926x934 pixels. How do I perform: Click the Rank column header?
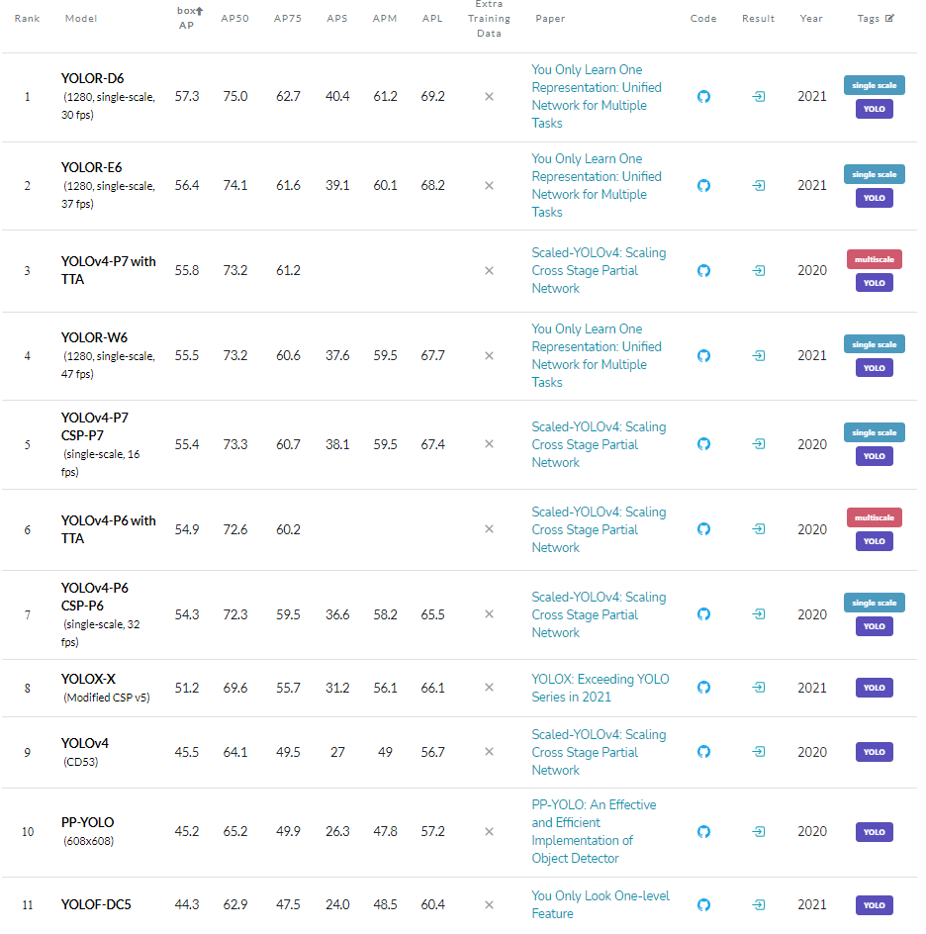tap(28, 19)
